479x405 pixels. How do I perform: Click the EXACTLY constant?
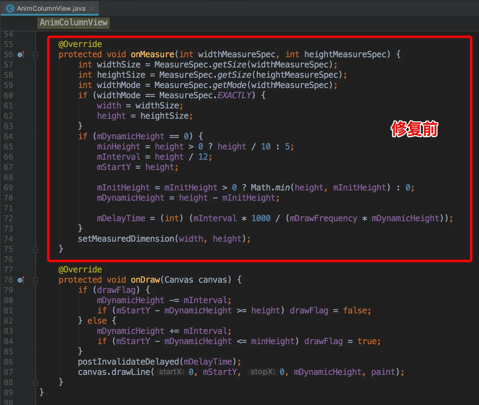coord(234,96)
